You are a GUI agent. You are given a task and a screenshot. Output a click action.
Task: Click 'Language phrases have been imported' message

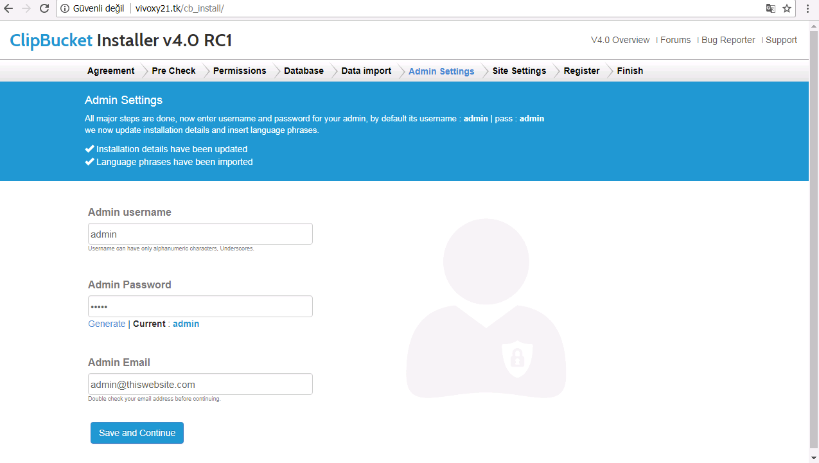click(175, 162)
